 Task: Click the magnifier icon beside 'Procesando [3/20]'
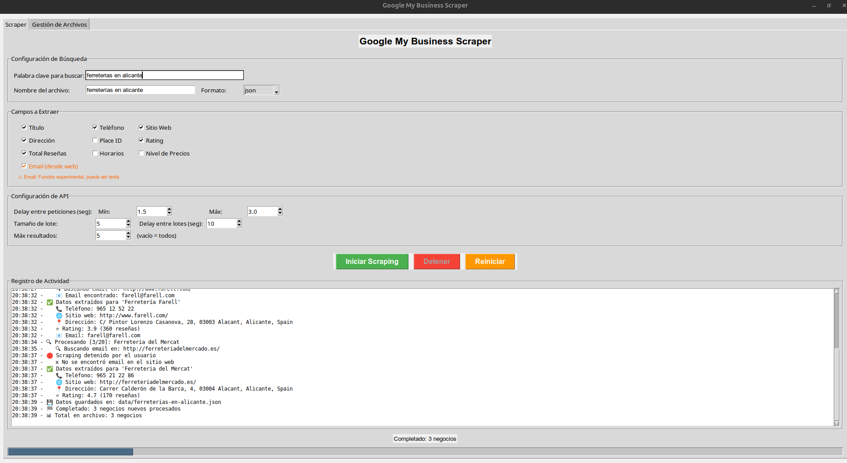click(49, 342)
